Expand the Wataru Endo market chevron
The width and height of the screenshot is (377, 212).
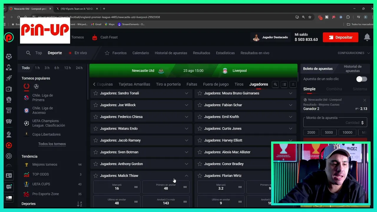(186, 129)
